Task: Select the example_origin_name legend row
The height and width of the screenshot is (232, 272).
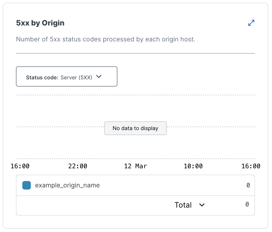Action: 68,185
